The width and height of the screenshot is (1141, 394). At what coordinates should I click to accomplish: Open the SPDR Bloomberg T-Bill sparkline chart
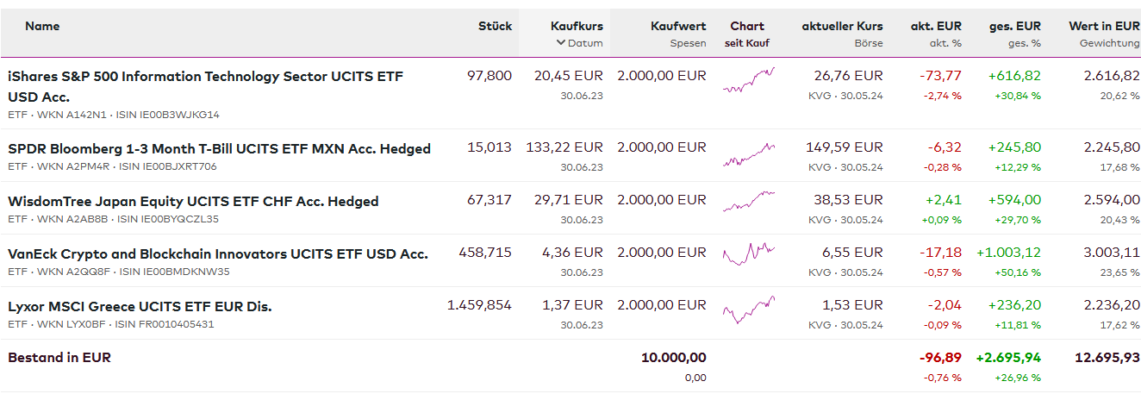748,154
